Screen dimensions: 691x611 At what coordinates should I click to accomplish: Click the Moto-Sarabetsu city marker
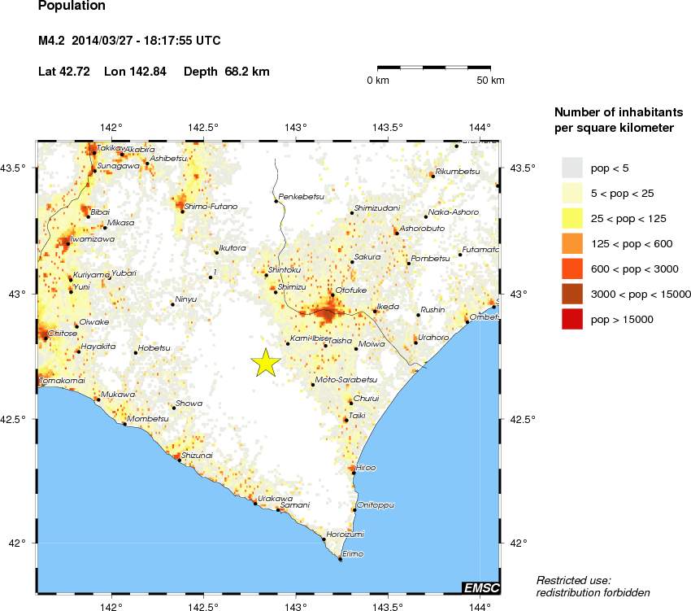313,384
